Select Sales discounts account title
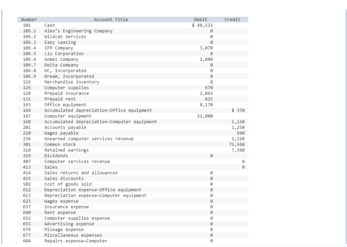Viewport: 347px width, 247px height. click(64, 179)
